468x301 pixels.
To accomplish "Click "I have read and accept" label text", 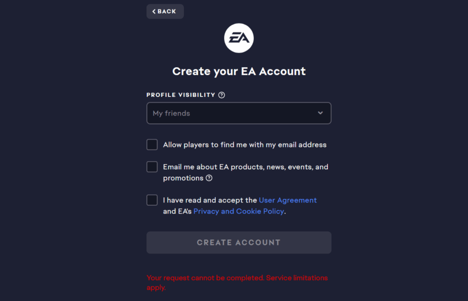I will pyautogui.click(x=210, y=200).
